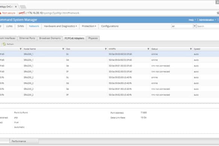Click the Not secure warning icon
The image size is (219, 146).
(x=0, y=13)
